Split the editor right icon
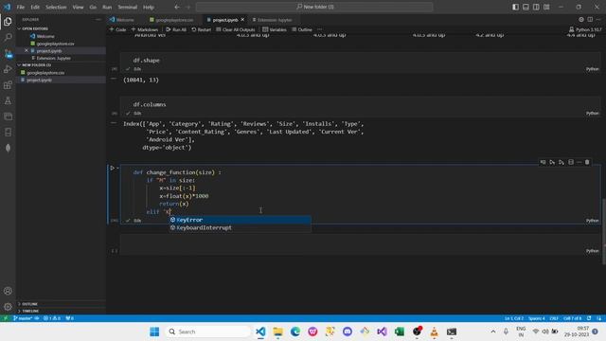 click(590, 19)
